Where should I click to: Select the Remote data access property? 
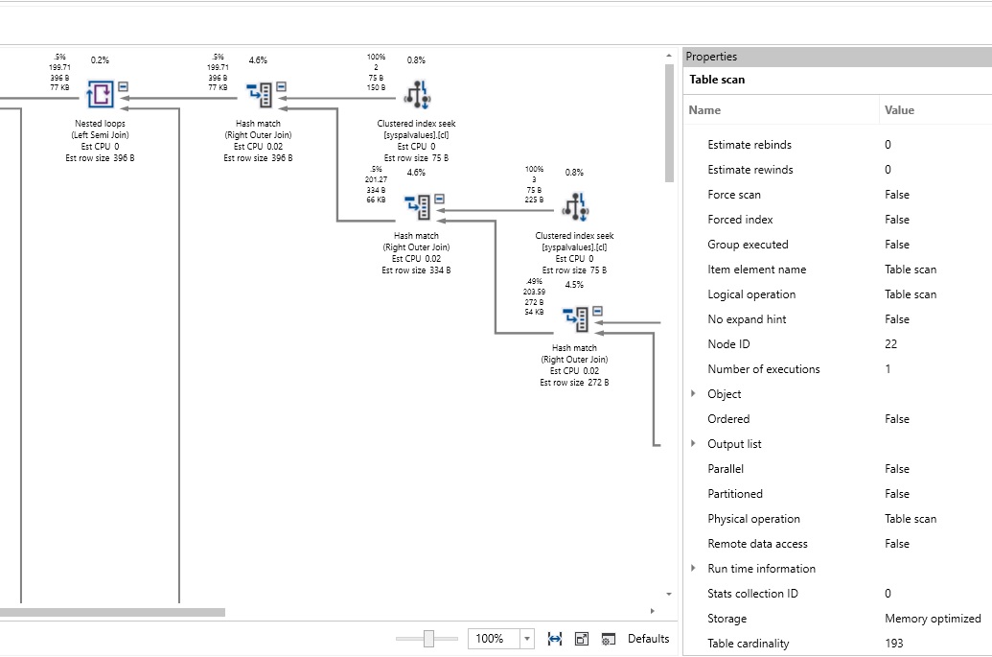[x=838, y=544]
